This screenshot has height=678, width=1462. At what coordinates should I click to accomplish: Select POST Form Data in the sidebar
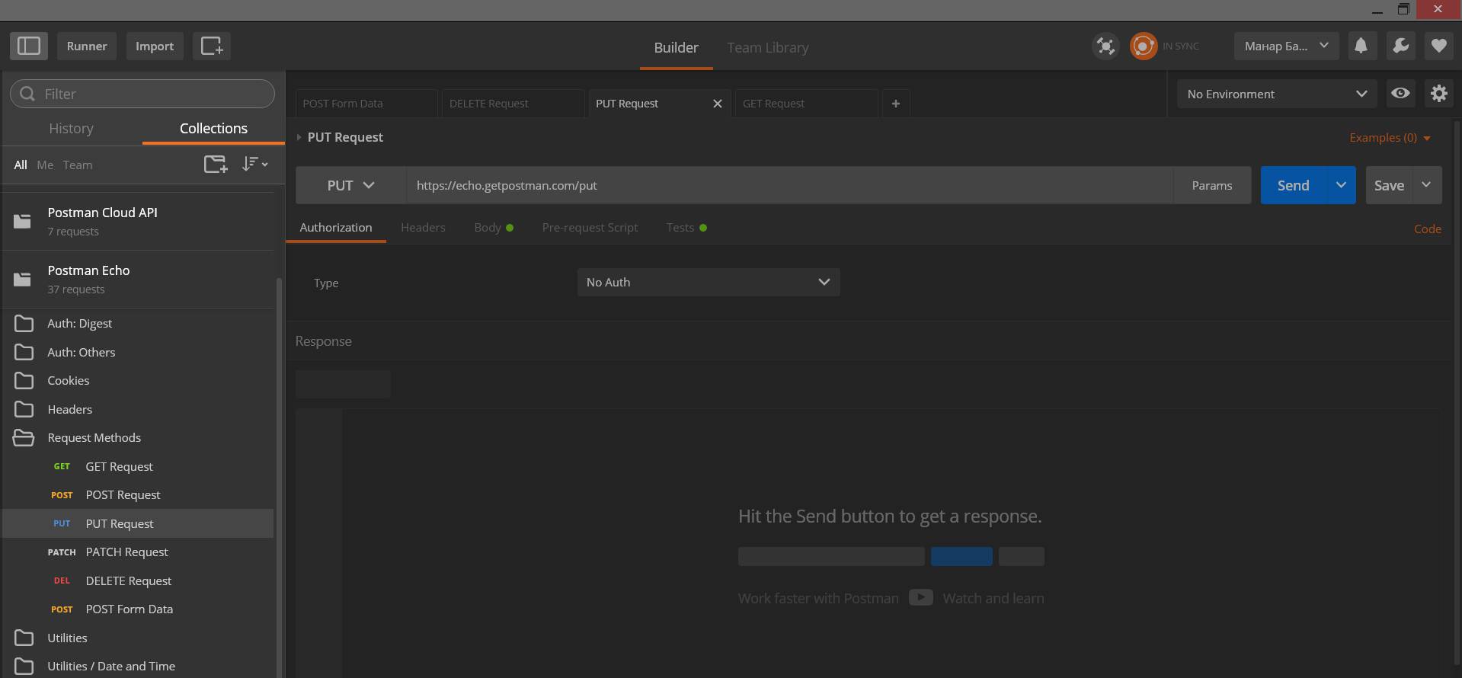(138, 609)
